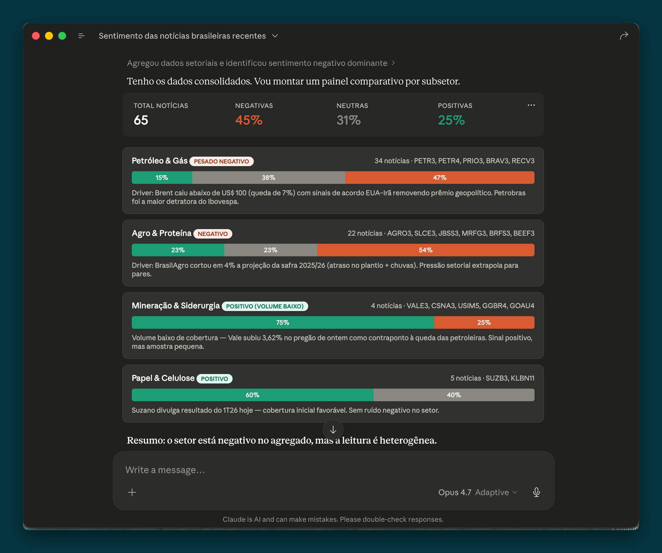The image size is (662, 553).
Task: Toggle the sidebar menu icon
Action: [81, 36]
